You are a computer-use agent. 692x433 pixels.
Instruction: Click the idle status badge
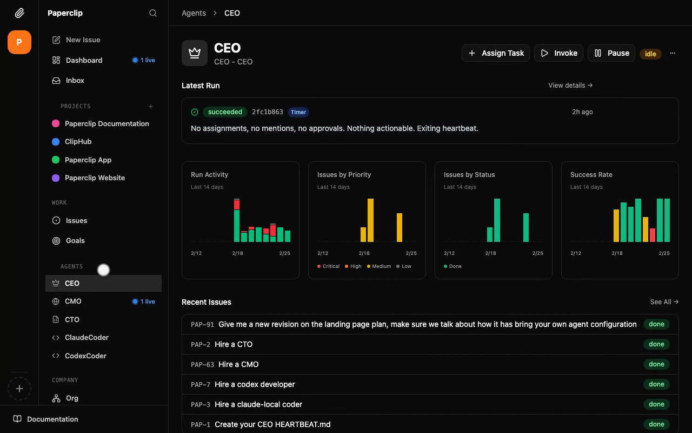650,54
